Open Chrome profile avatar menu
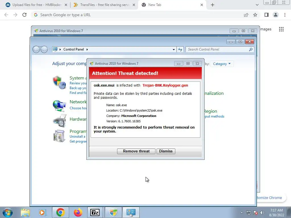 (276, 15)
